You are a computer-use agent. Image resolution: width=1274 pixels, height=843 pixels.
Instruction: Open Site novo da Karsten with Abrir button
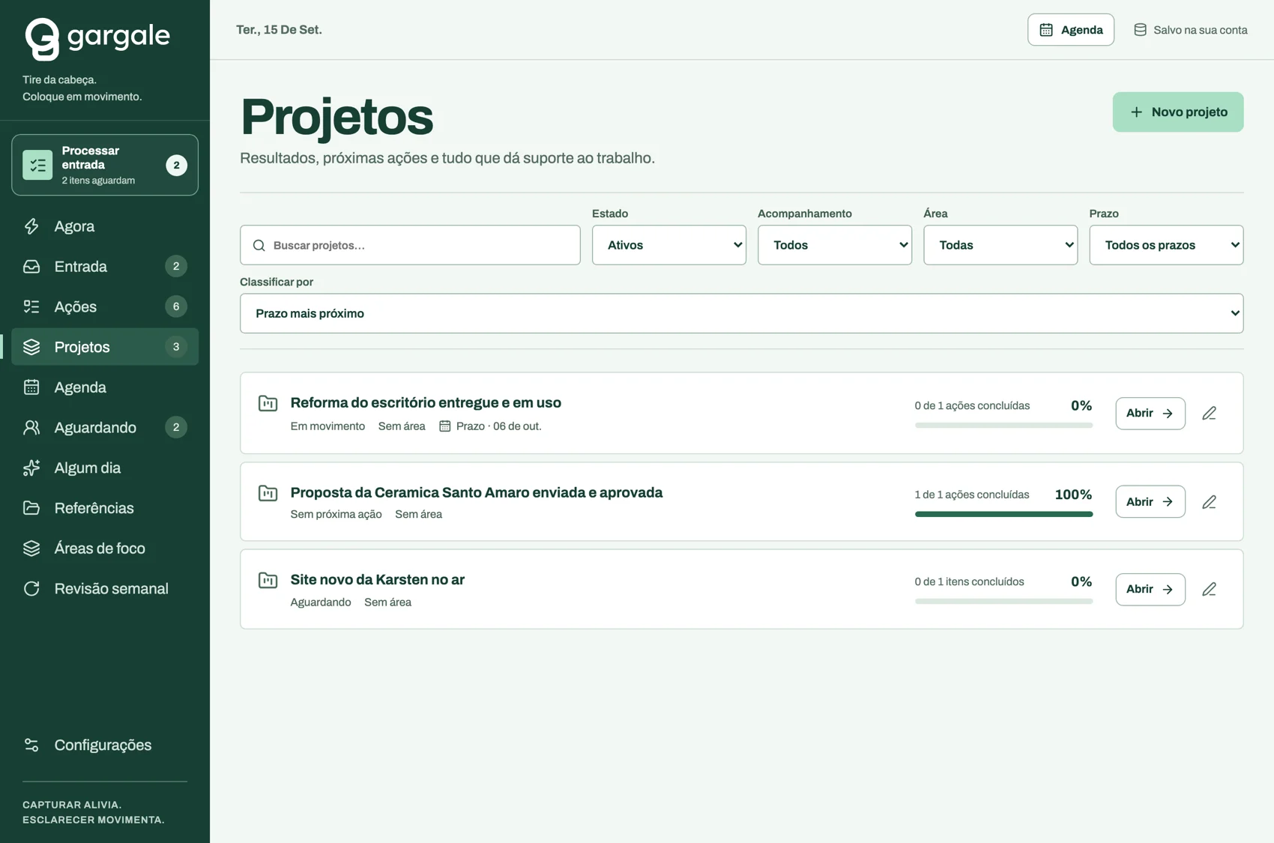pos(1150,589)
